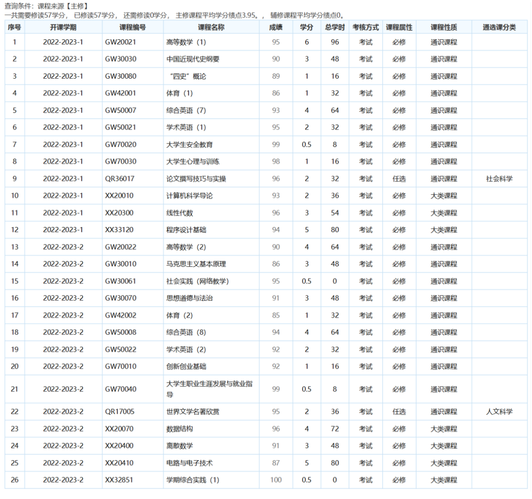Select the 世界文学名著欣赏 course name

pos(193,412)
